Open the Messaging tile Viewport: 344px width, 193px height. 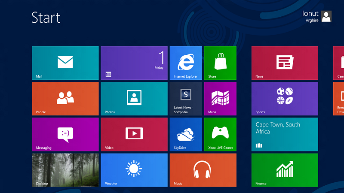65,134
